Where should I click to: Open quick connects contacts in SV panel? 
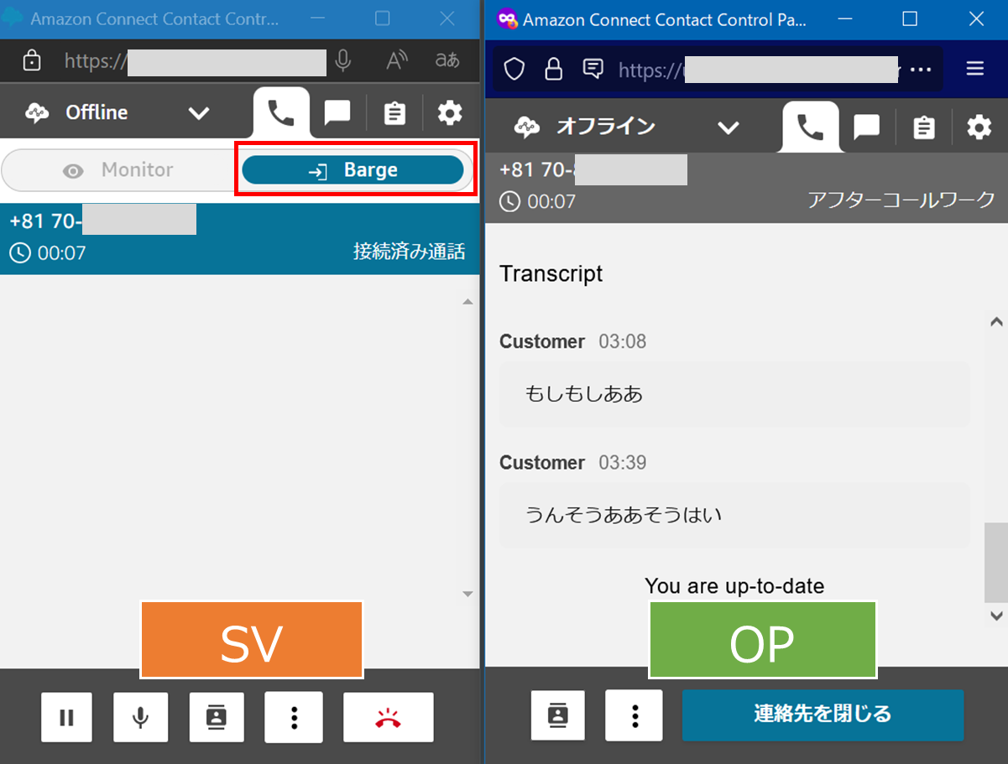(x=217, y=717)
